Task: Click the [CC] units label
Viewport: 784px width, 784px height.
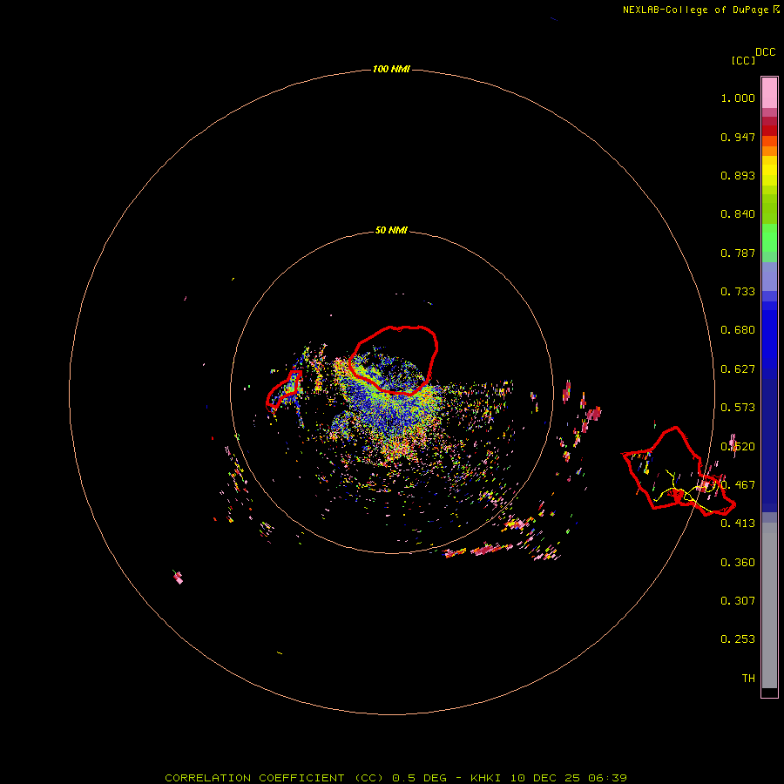Action: (x=743, y=60)
